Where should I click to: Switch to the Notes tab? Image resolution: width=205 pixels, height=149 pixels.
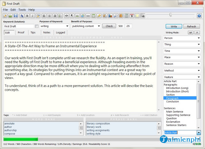click(x=47, y=32)
